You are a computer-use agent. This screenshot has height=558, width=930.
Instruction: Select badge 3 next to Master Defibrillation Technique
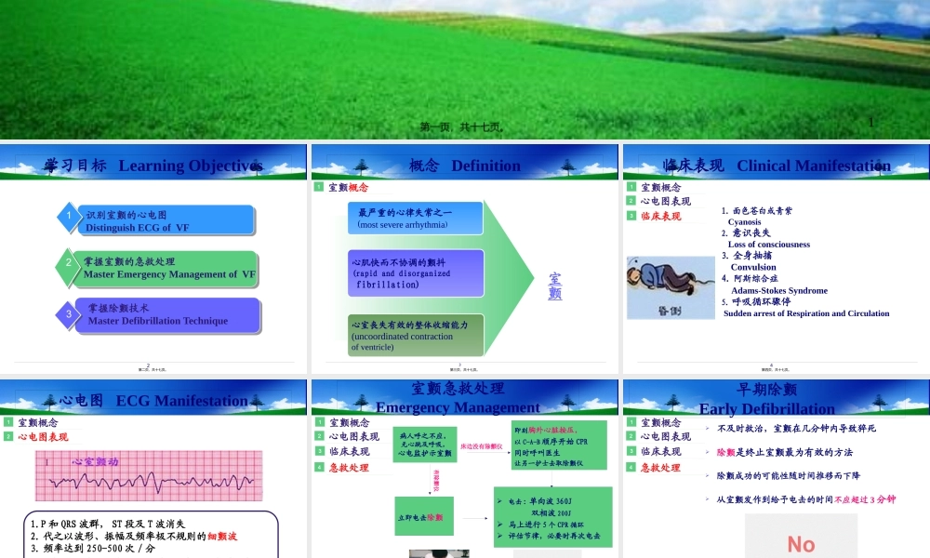[70, 316]
